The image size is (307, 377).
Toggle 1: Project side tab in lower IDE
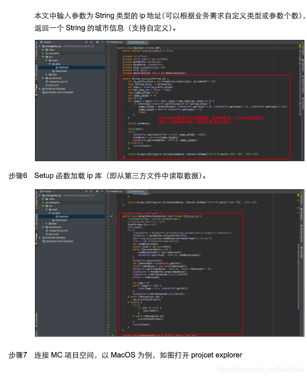(x=36, y=239)
